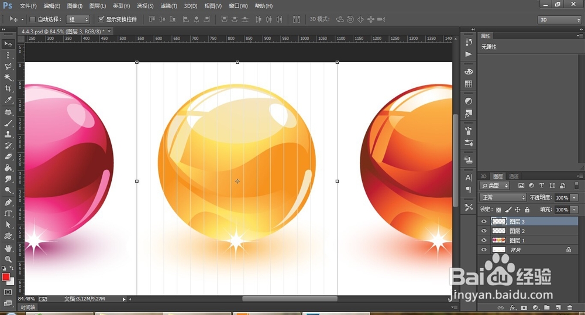Viewport: 585px width, 315px height.
Task: Select the Clone Stamp tool
Action: click(x=8, y=135)
